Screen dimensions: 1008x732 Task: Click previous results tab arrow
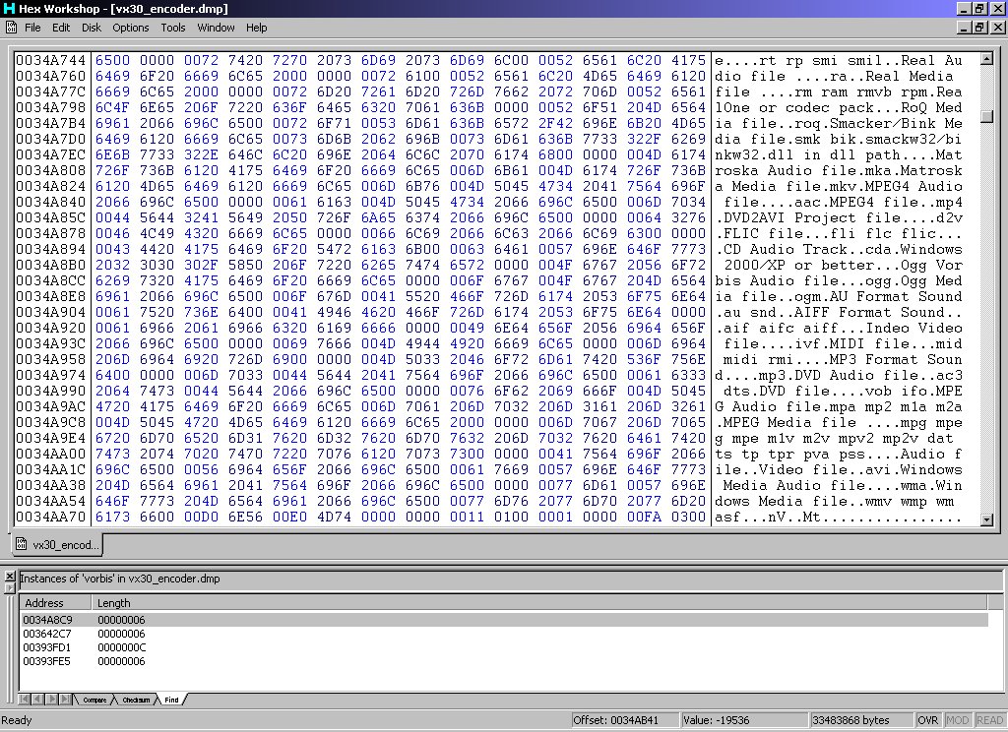(37, 700)
